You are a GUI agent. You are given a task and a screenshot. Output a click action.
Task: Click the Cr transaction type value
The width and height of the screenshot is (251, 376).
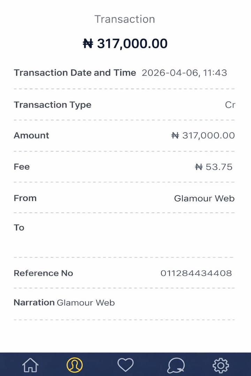[230, 105]
